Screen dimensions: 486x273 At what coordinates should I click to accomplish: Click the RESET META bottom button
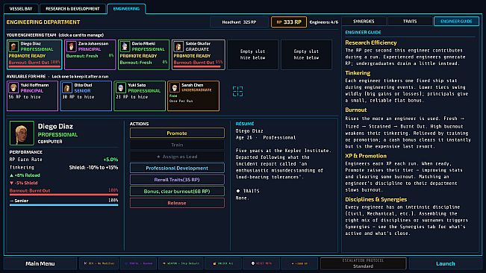point(261,263)
